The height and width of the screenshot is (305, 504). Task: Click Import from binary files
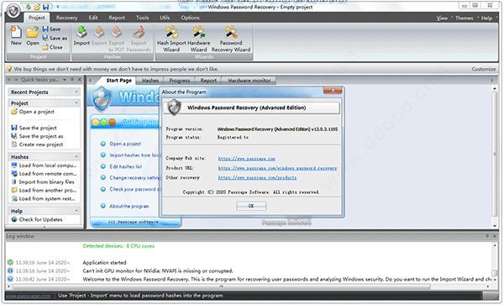(x=43, y=181)
